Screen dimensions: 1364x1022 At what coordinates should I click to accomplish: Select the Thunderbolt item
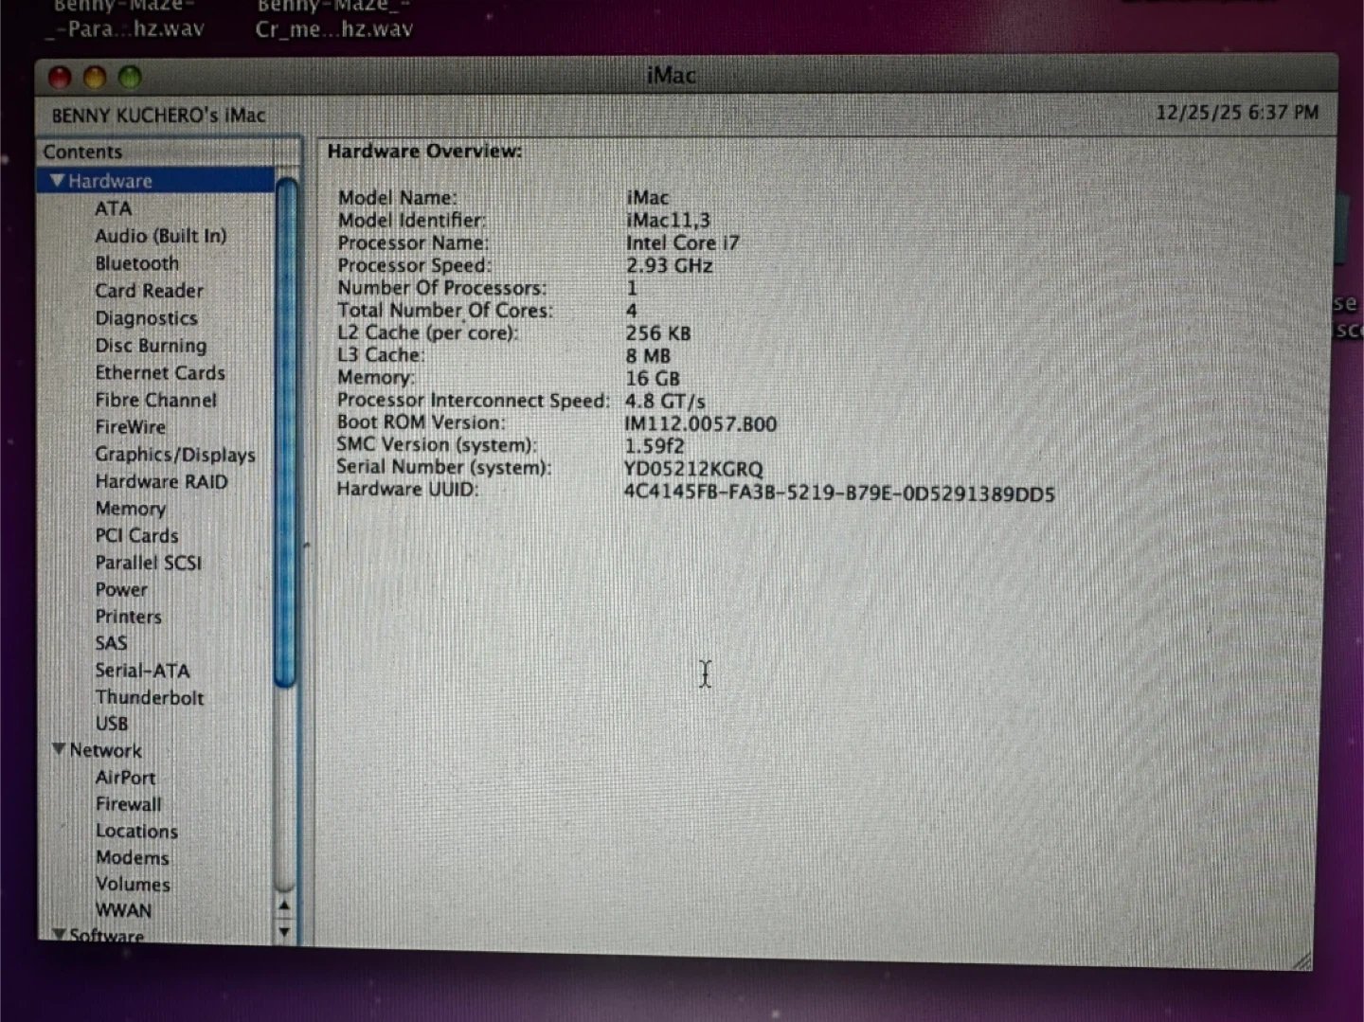(149, 697)
